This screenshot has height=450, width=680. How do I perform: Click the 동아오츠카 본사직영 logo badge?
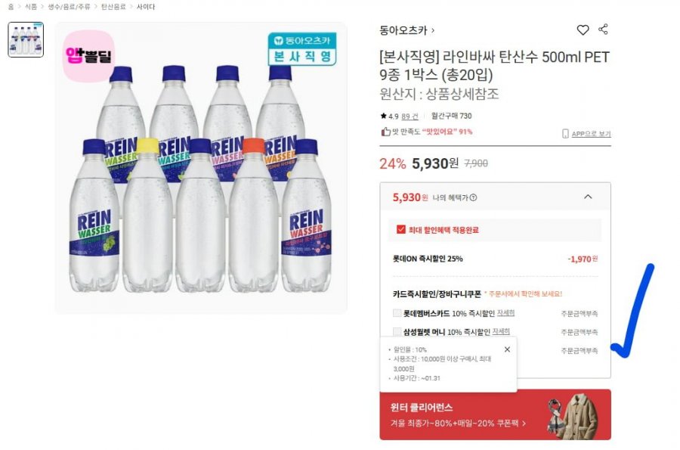(301, 48)
